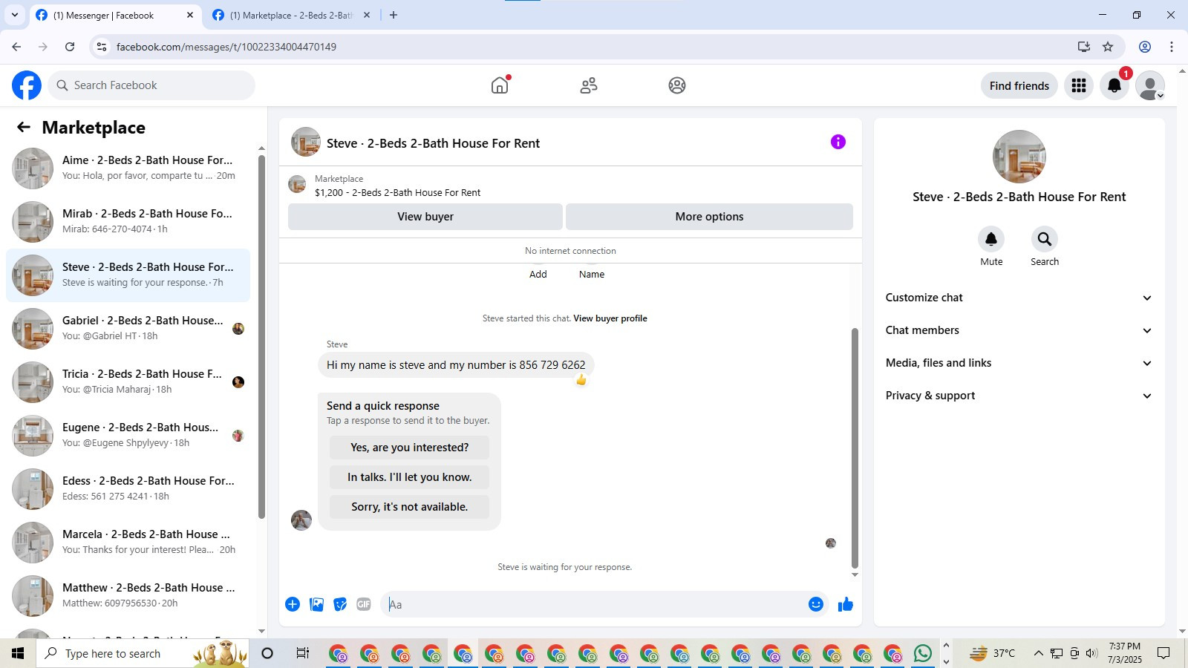
Task: Click the More options button
Action: 709,217
